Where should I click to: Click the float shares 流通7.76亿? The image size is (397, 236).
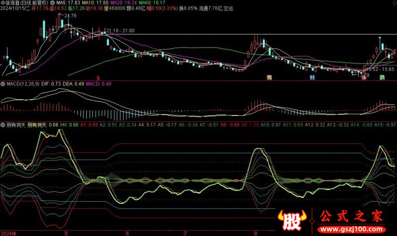(x=210, y=8)
